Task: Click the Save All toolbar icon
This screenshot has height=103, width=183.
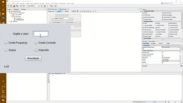Action: 17,6
